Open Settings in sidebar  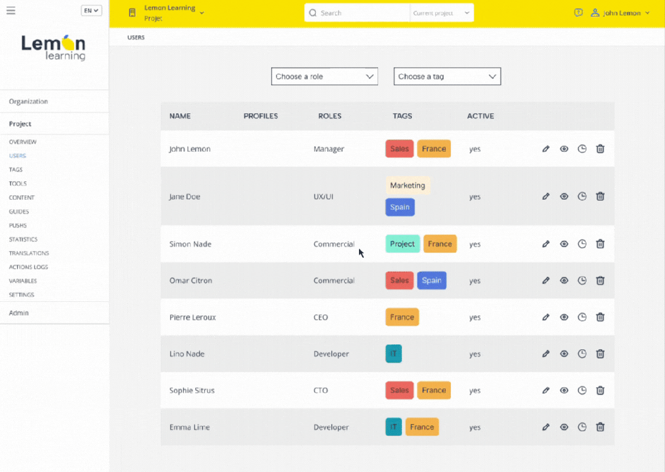[x=22, y=295]
